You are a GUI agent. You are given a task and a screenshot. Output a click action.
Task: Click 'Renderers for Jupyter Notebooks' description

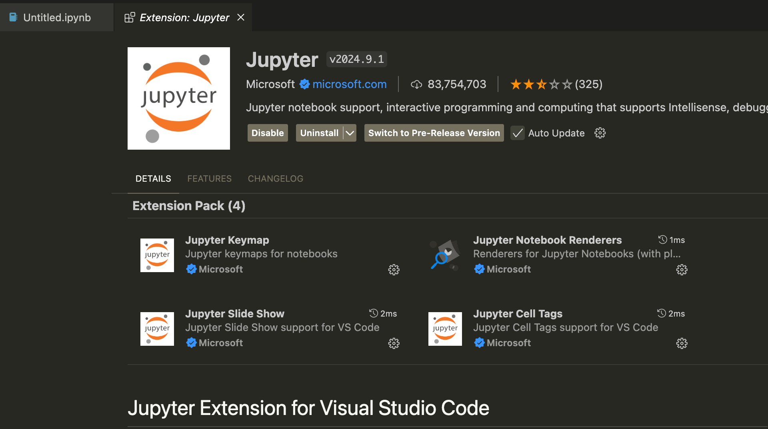577,254
